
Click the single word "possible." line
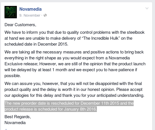click(x=13, y=76)
